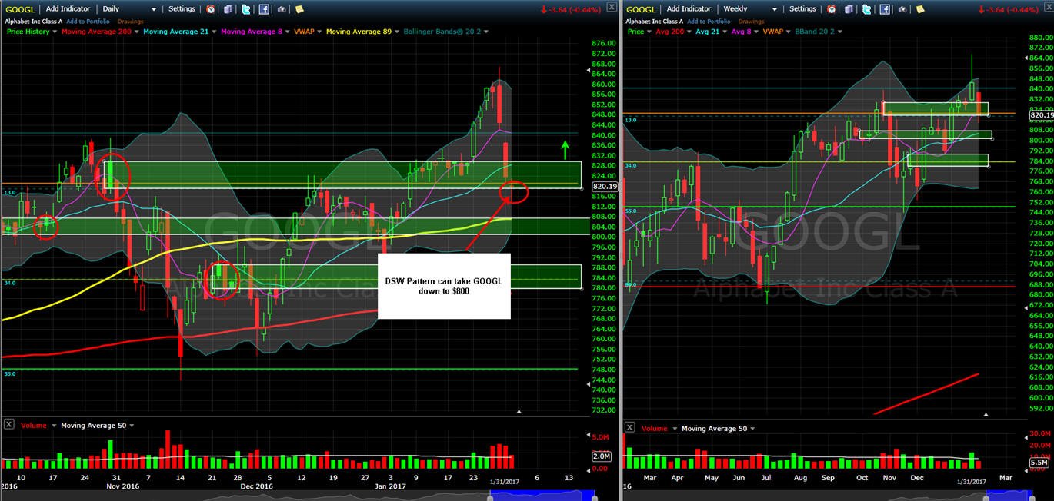Image resolution: width=1054 pixels, height=501 pixels.
Task: Open the Drawings link on the Daily chart
Action: [130, 22]
